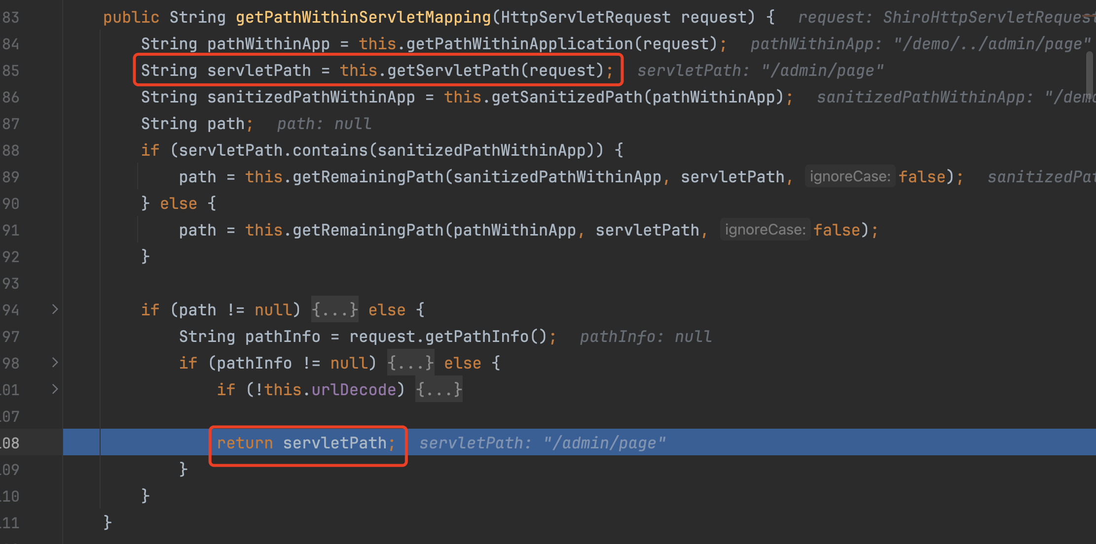Screen dimensions: 1096x544
Task: Click getServletPath method call
Action: coord(454,70)
